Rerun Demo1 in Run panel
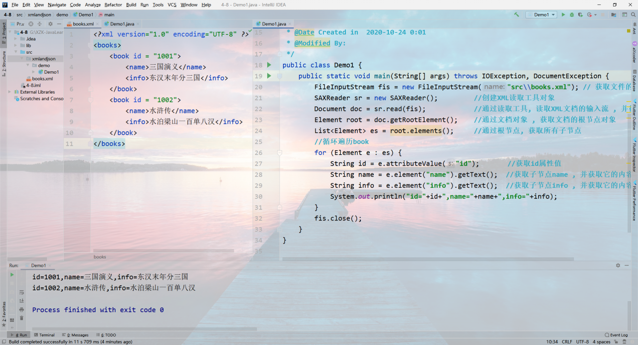 [x=12, y=275]
